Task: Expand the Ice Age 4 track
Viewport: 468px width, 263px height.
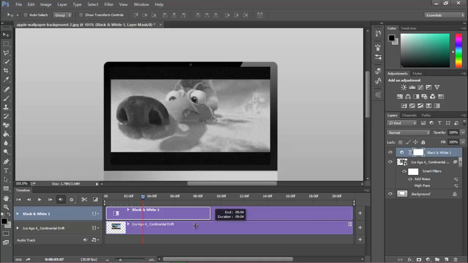Action: click(17, 228)
